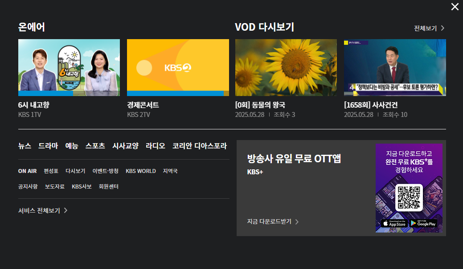The width and height of the screenshot is (463, 269).
Task: Click the 방송사 유일 무료 OTT앱 heading
Action: [294, 159]
